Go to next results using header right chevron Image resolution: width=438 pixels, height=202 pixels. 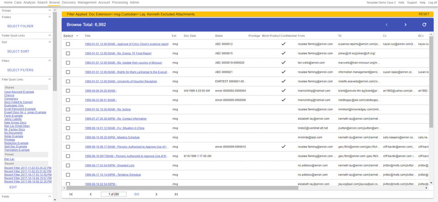[x=405, y=25]
